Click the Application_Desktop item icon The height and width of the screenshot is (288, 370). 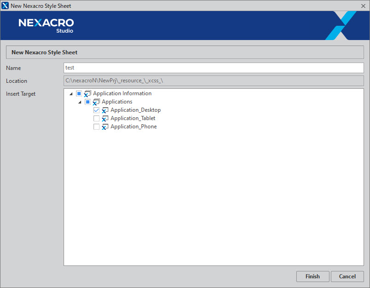[x=105, y=110]
